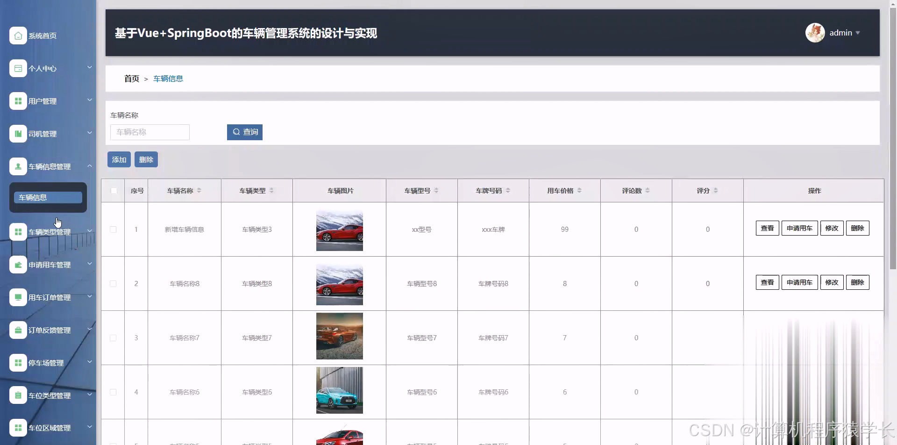
Task: Expand the 车位类型管理 menu chevron
Action: point(90,395)
